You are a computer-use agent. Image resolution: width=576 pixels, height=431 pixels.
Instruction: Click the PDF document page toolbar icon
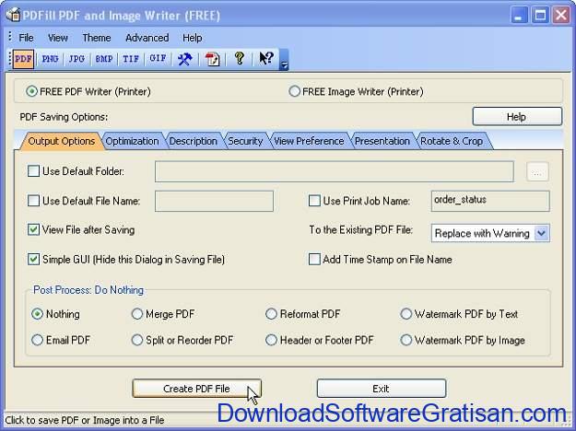(x=212, y=59)
